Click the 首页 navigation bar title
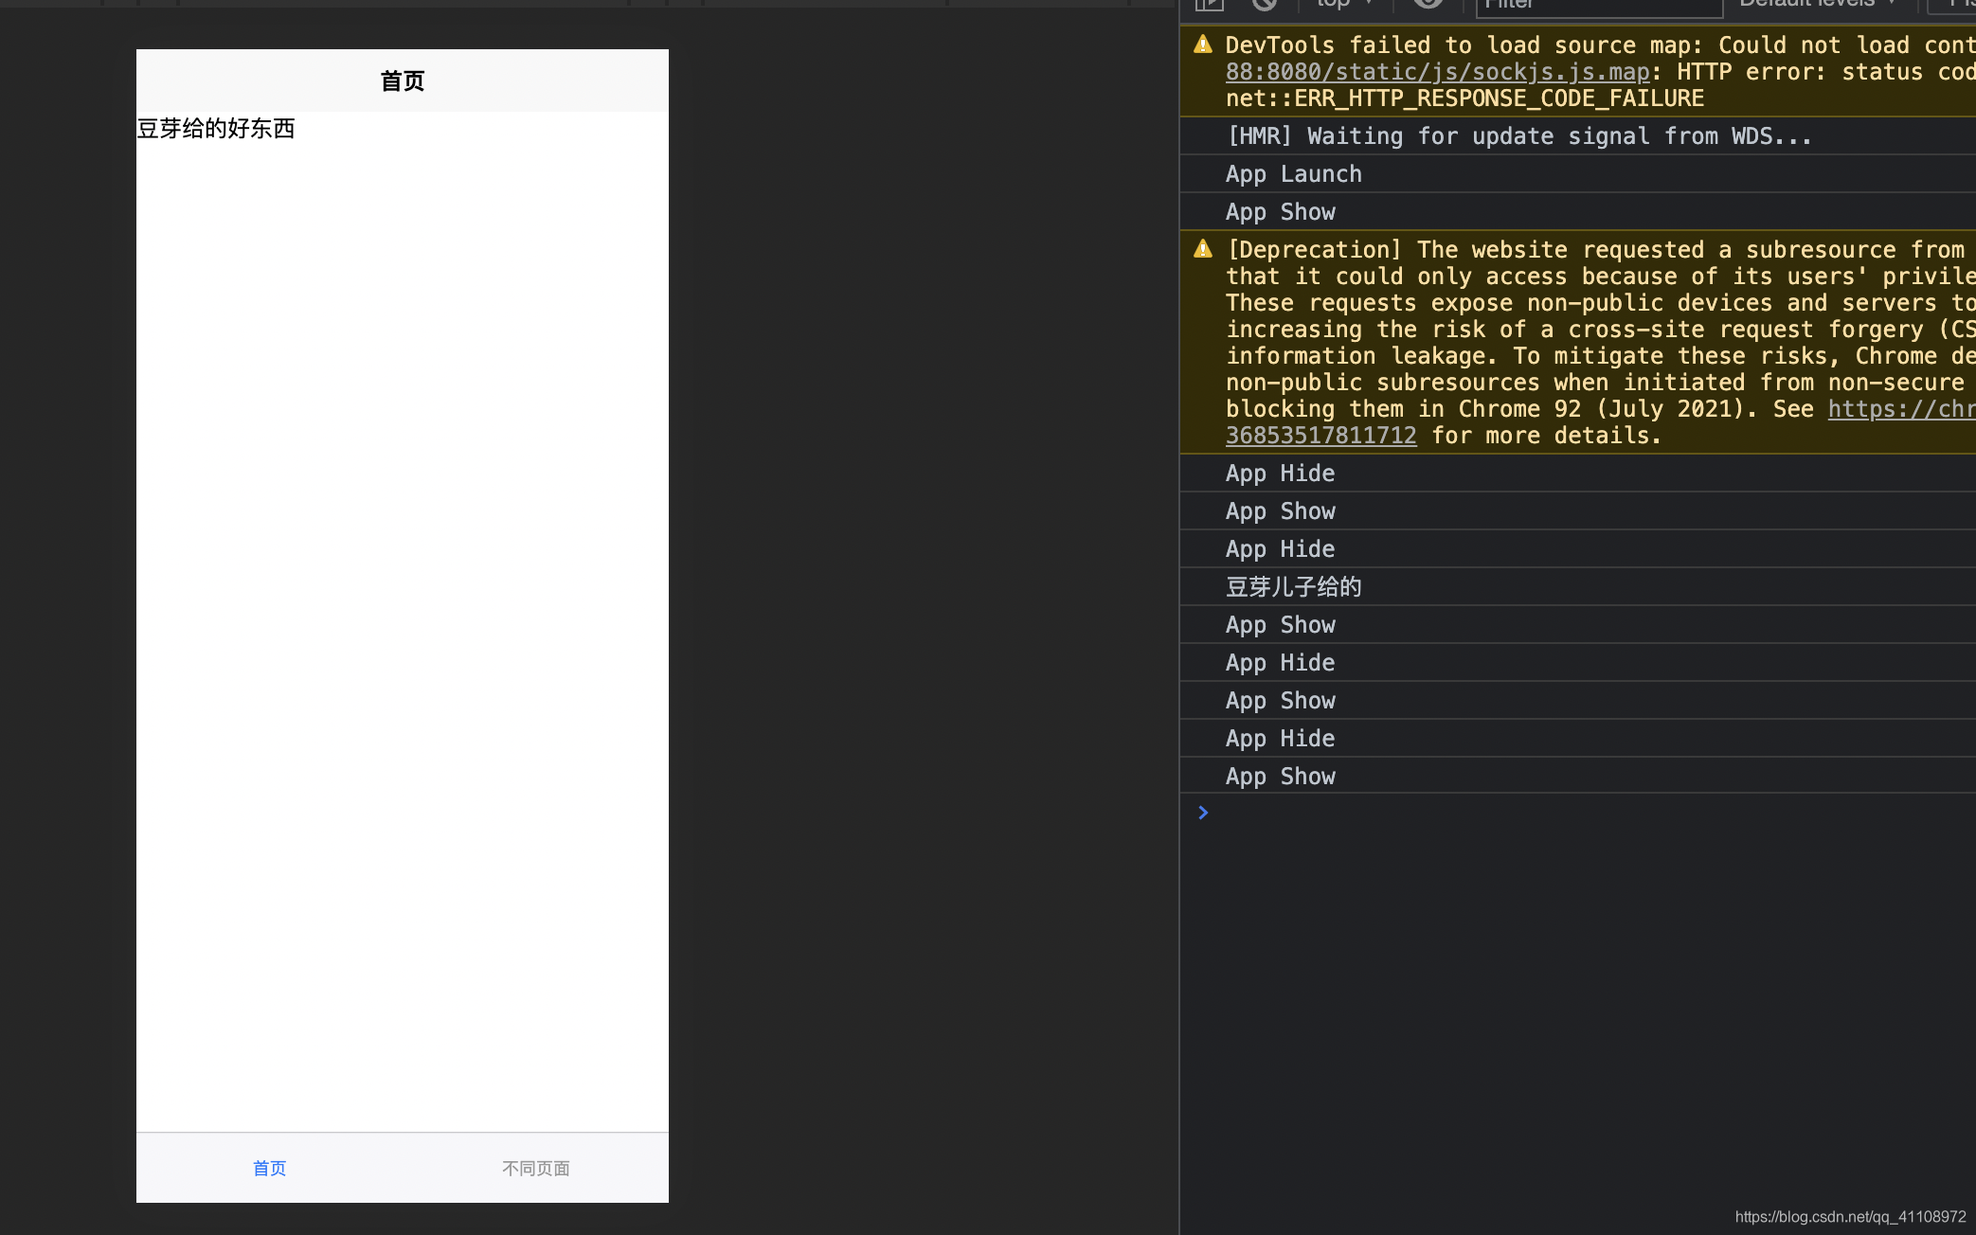Image resolution: width=1976 pixels, height=1235 pixels. point(403,81)
